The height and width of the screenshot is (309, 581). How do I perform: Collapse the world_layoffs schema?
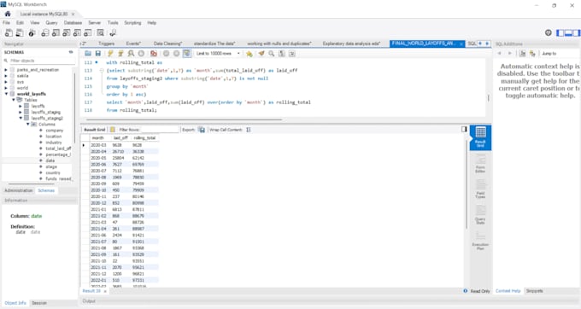6,94
